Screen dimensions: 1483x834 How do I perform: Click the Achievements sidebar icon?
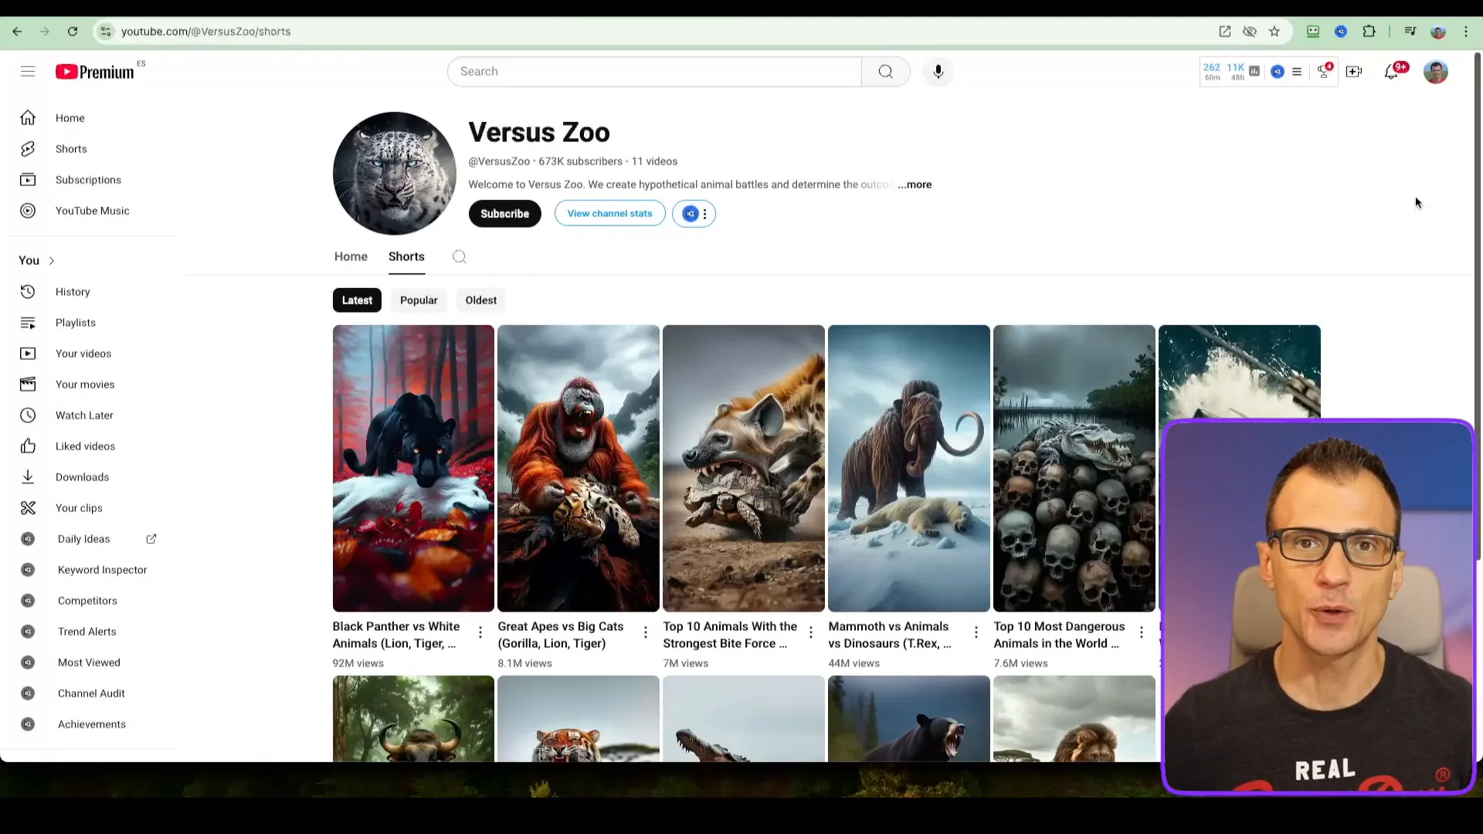point(26,724)
